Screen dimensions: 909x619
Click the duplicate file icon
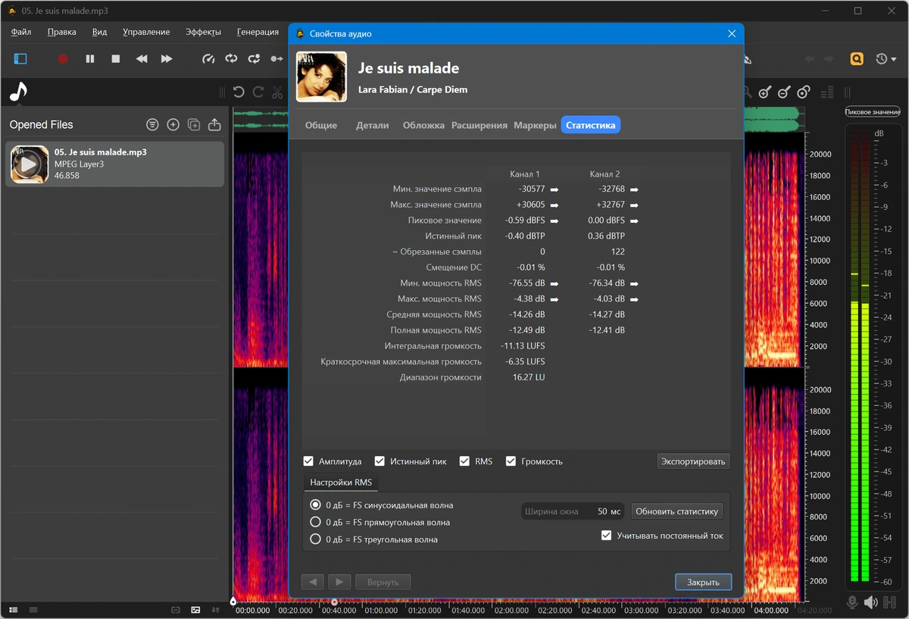(x=194, y=124)
